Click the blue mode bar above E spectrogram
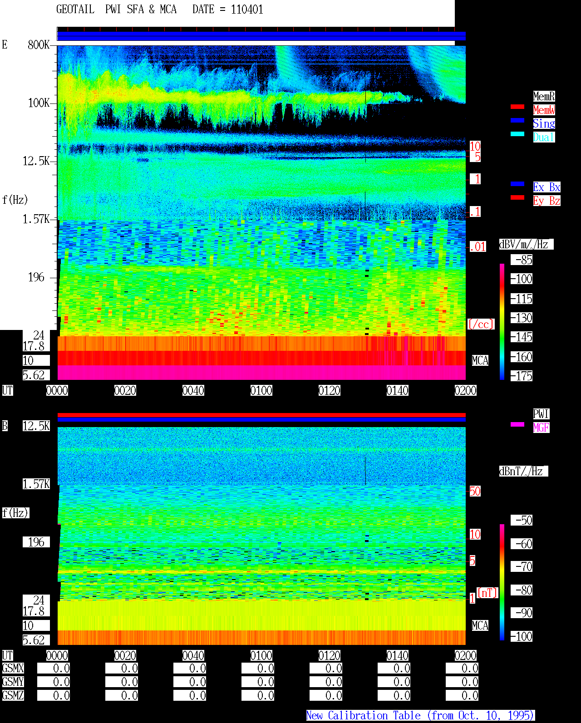 (x=261, y=36)
